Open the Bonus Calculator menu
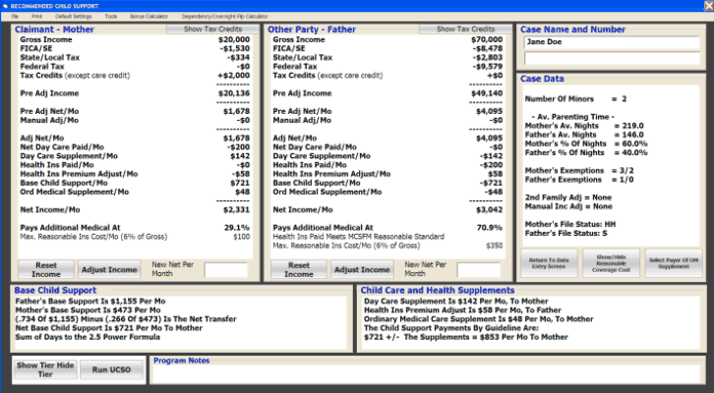The image size is (714, 393). (148, 17)
